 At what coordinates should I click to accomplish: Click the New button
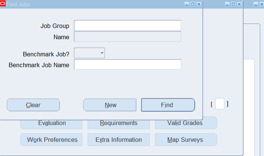pyautogui.click(x=110, y=105)
